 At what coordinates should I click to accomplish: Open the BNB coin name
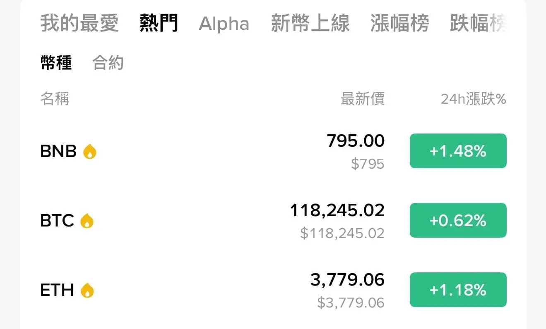58,152
